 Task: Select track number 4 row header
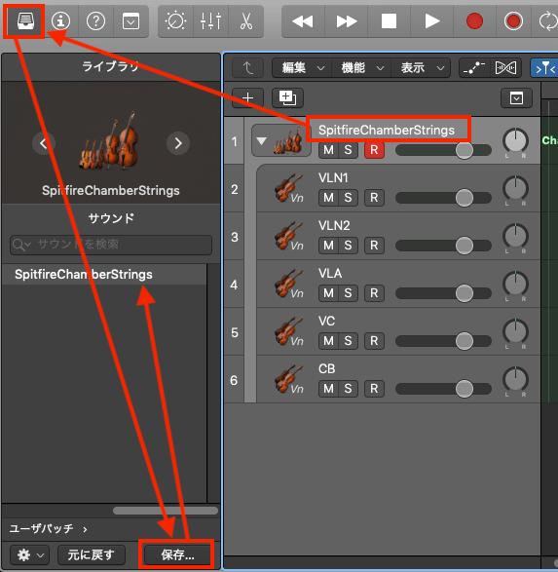pyautogui.click(x=234, y=285)
